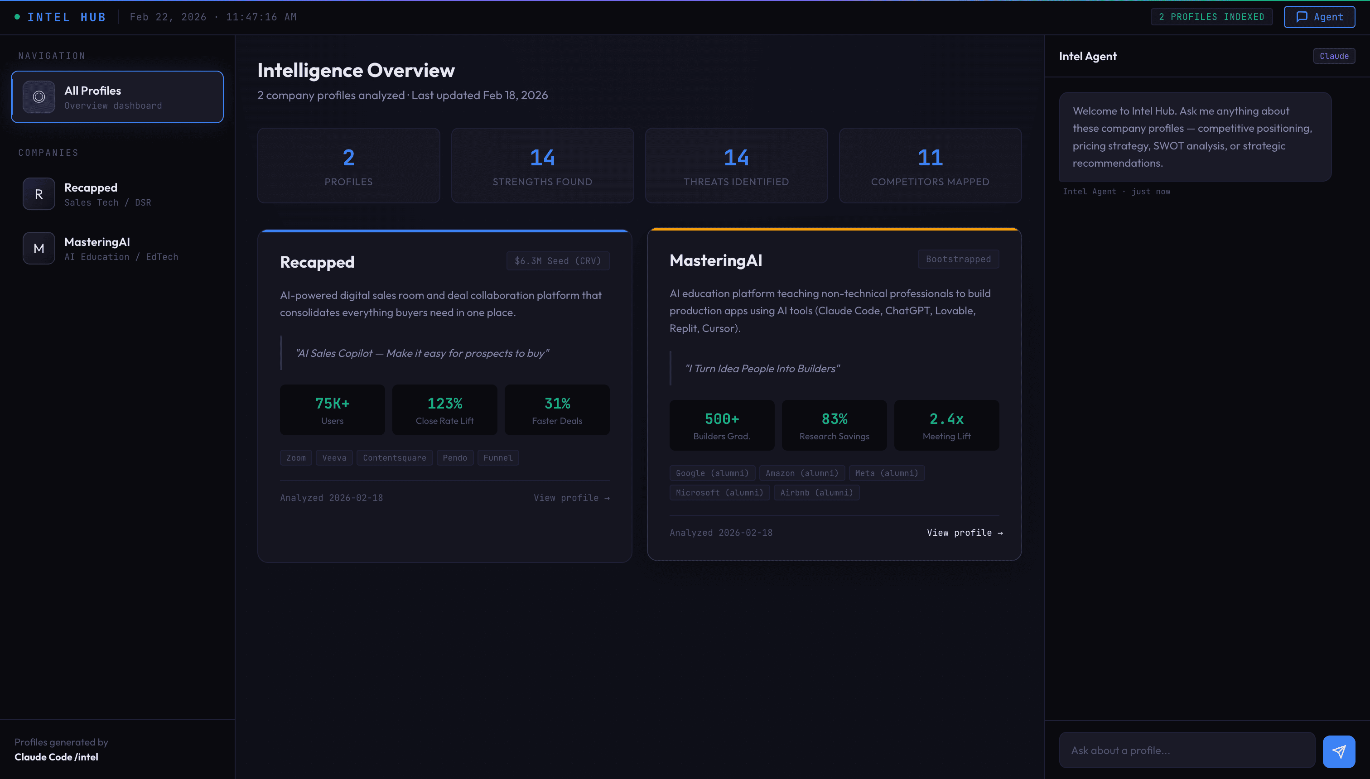The height and width of the screenshot is (779, 1370).
Task: Click the green status dot beside Intel Hub
Action: (x=17, y=17)
